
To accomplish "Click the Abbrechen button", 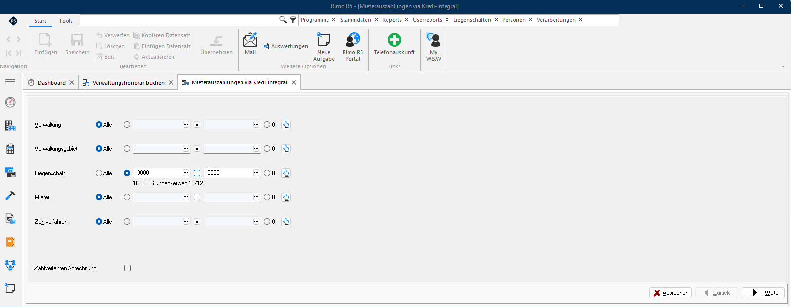I will 671,293.
